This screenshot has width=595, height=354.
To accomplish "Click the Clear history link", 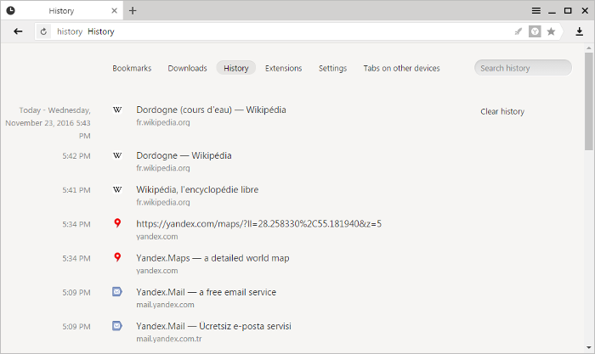I will coord(502,111).
